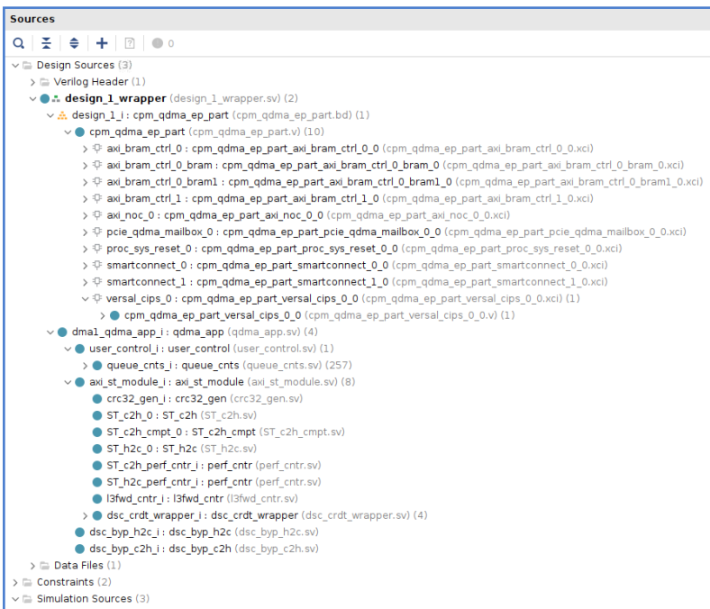Click the blue module dot beside crc32_gen_i
The height and width of the screenshot is (609, 710).
(x=97, y=399)
